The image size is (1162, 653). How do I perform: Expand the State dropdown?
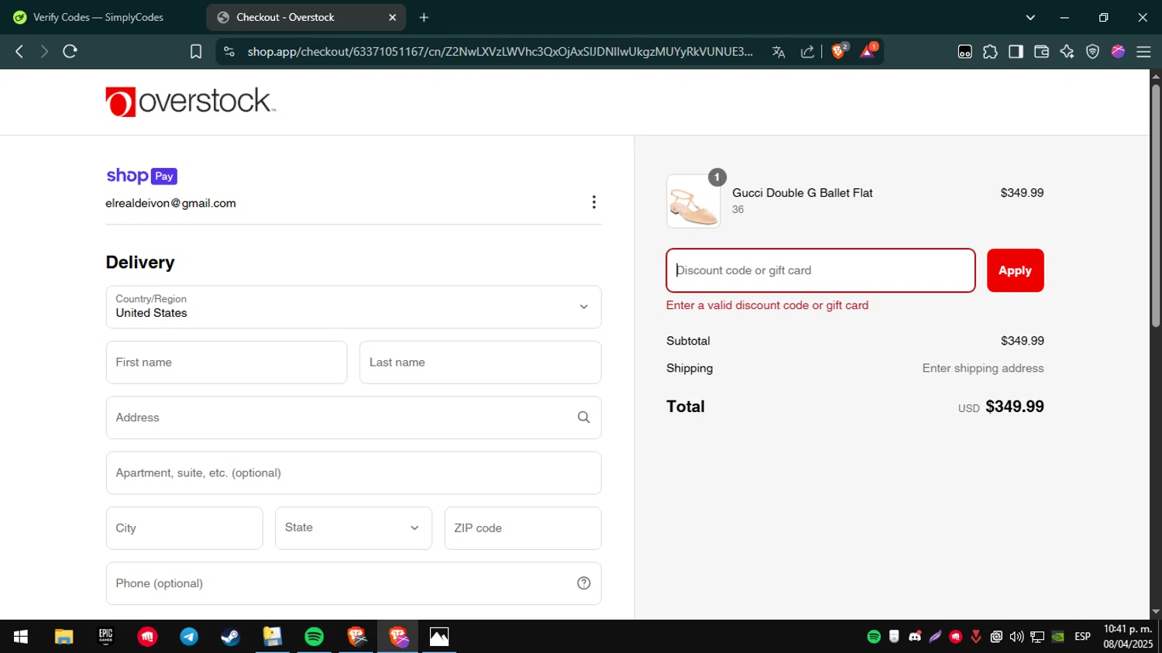point(353,528)
